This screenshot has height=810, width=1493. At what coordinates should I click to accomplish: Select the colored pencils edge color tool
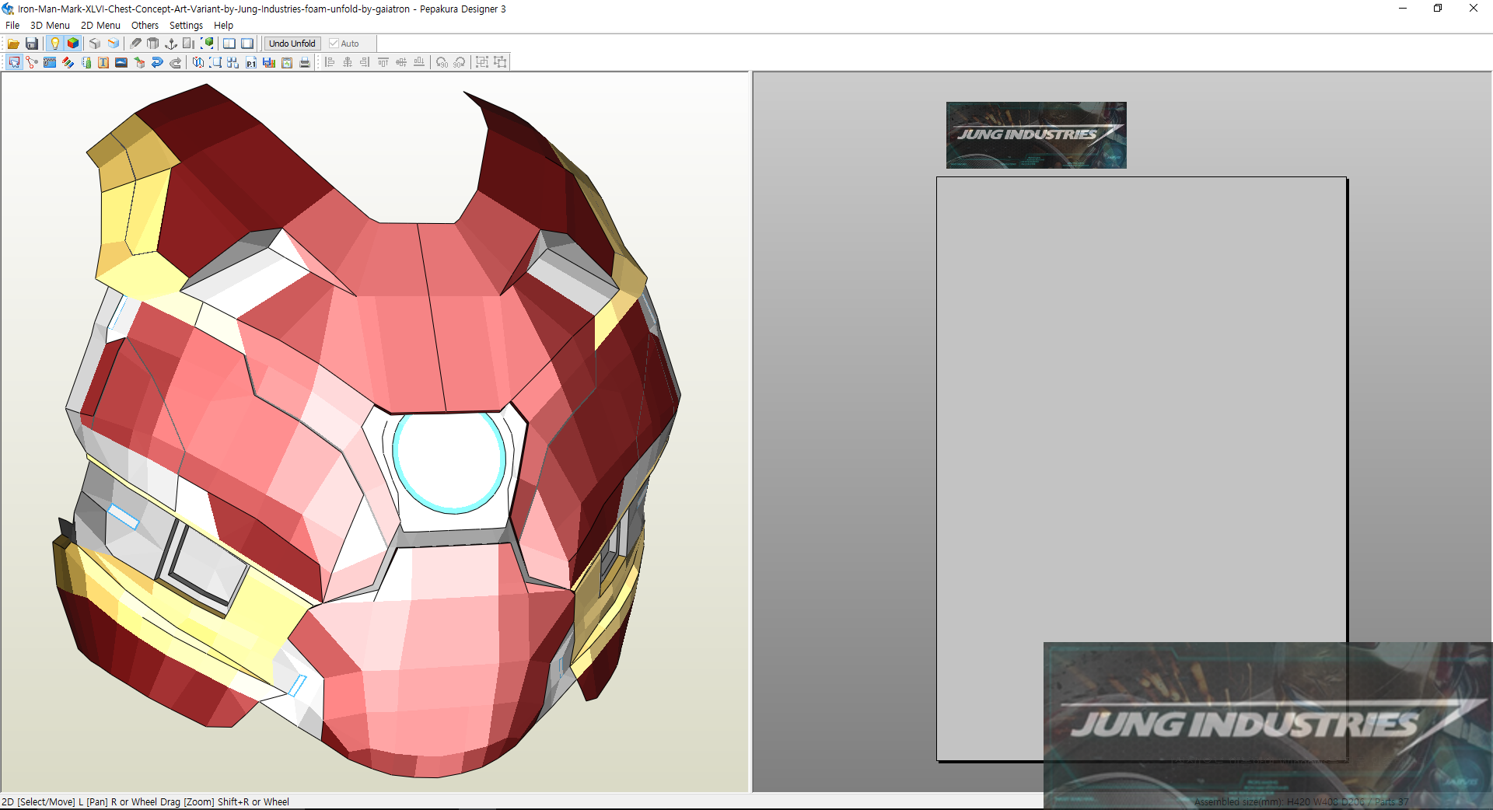click(x=68, y=62)
